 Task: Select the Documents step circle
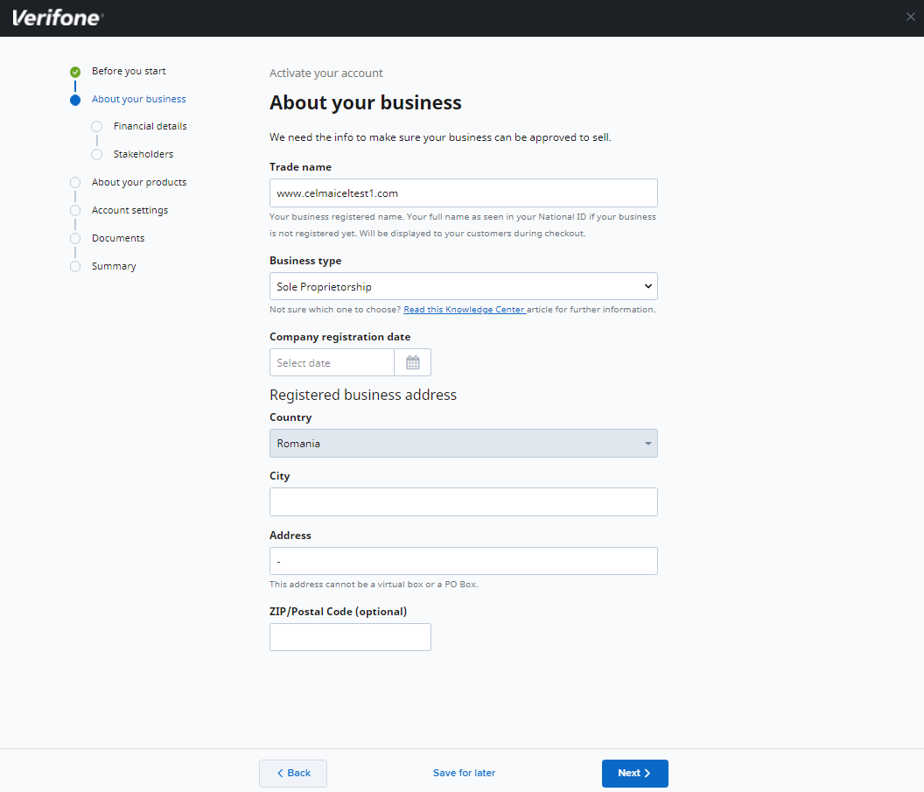75,238
